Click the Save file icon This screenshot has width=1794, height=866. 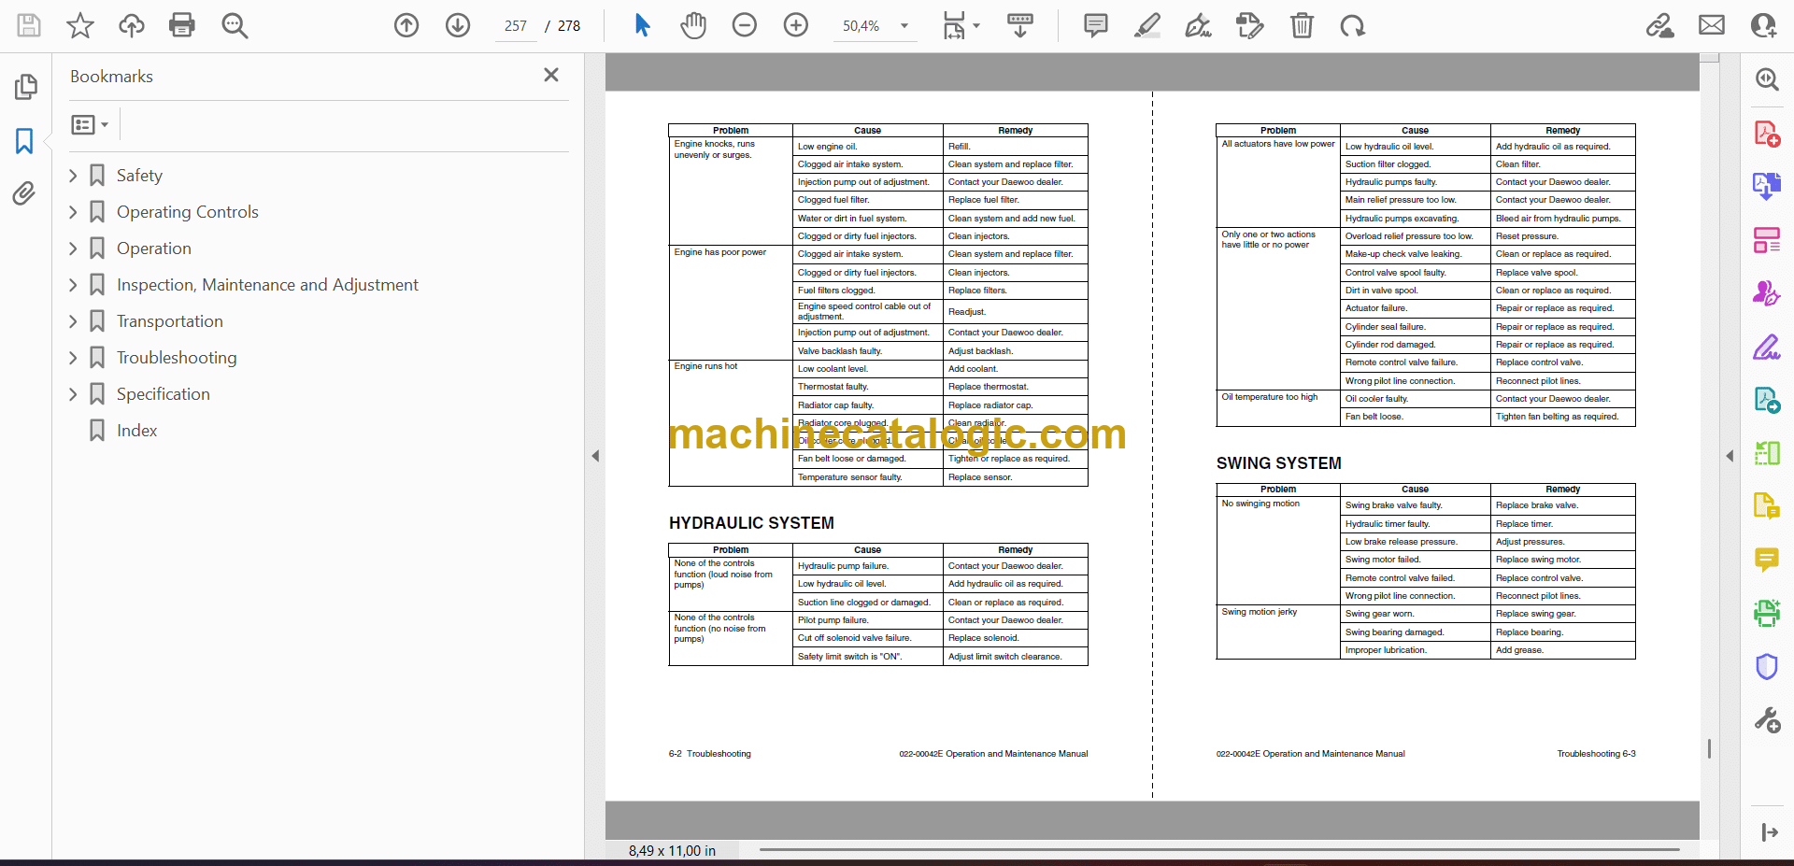click(29, 25)
